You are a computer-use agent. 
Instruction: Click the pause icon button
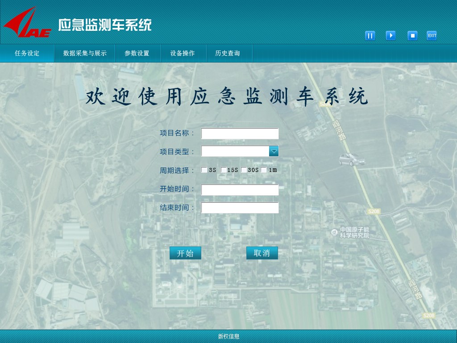pos(370,36)
